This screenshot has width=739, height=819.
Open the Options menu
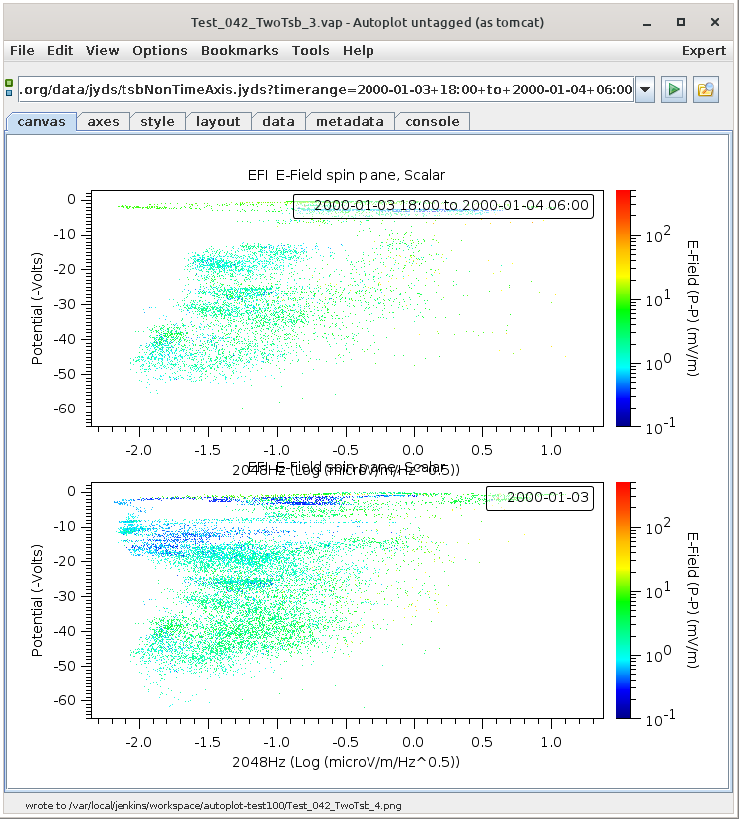pyautogui.click(x=159, y=50)
